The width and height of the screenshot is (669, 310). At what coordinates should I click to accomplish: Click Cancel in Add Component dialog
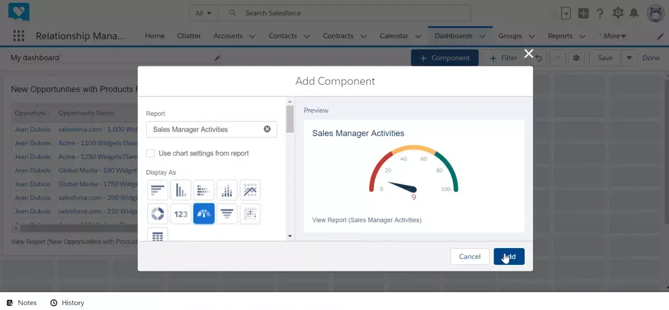pos(470,256)
